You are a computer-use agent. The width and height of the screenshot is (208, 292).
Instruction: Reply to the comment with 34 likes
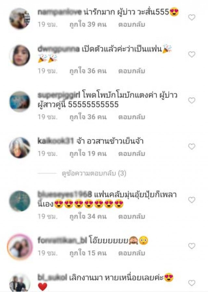coord(132,216)
